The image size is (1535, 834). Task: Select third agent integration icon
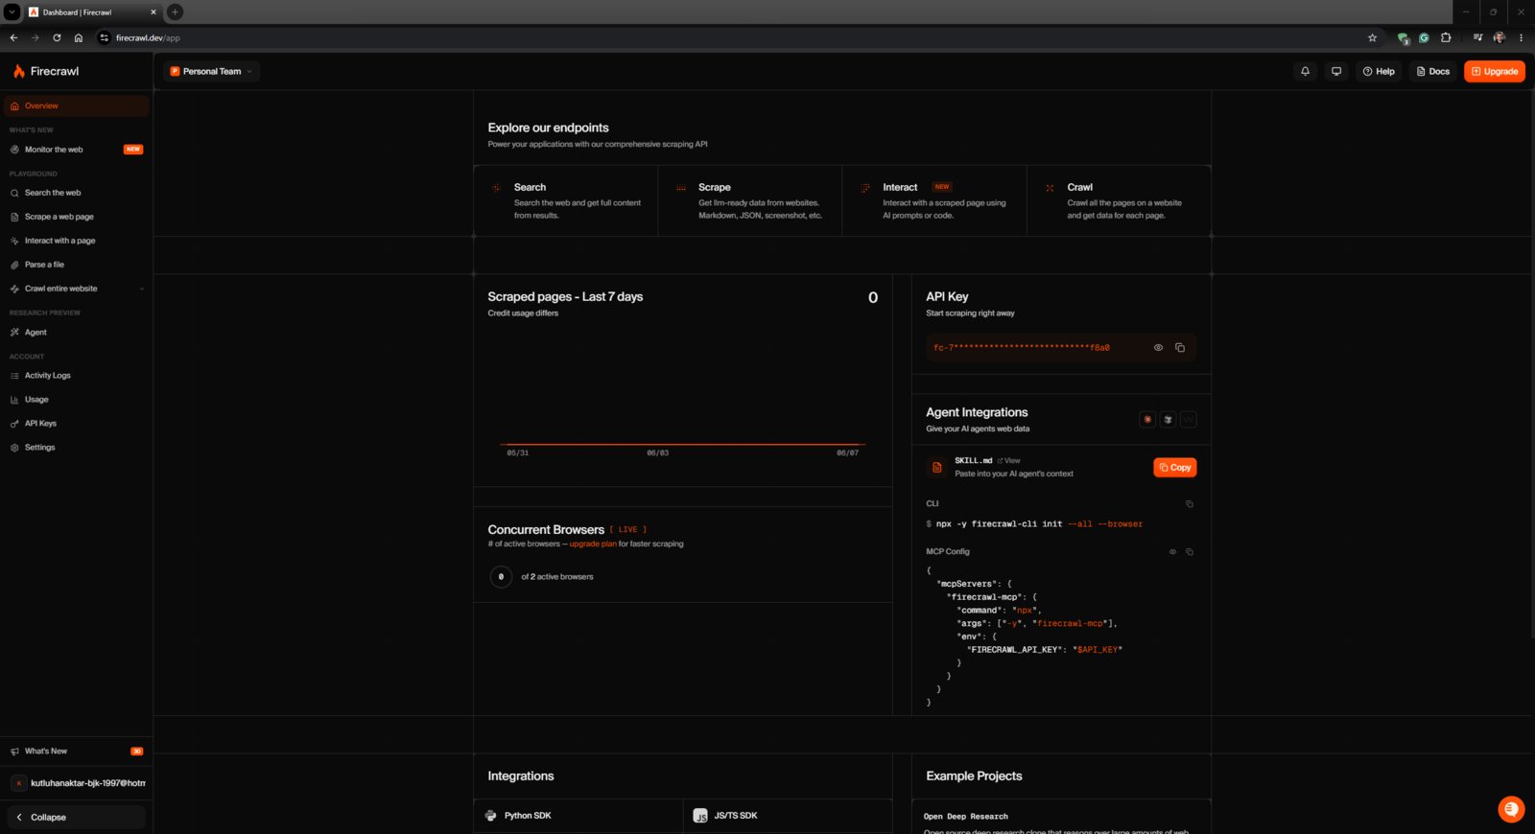tap(1189, 420)
